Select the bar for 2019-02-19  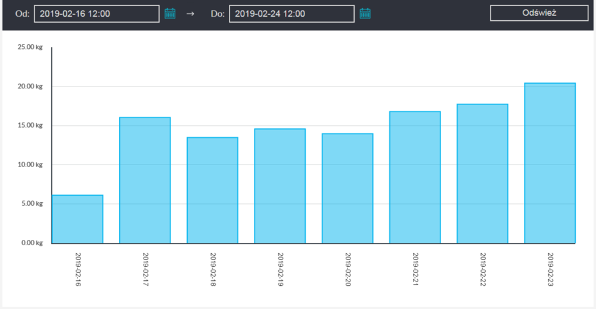[280, 186]
